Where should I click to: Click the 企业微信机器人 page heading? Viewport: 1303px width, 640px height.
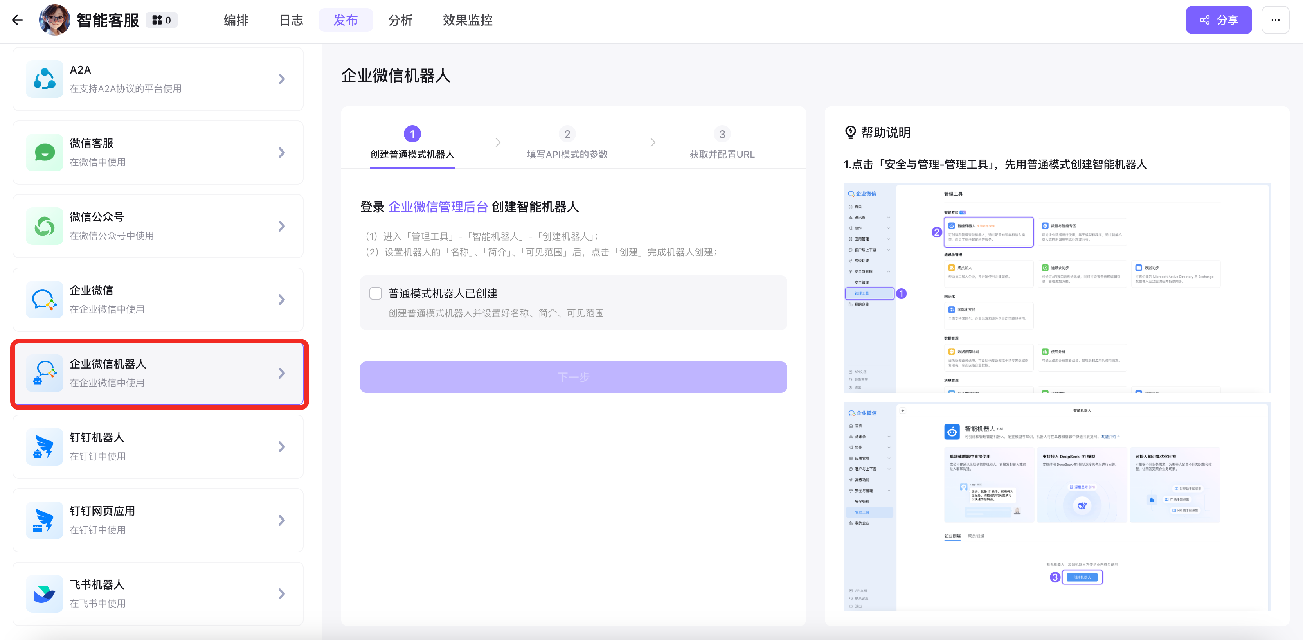[396, 76]
